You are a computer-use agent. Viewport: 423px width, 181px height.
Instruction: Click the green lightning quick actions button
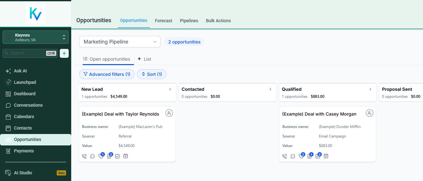(64, 53)
